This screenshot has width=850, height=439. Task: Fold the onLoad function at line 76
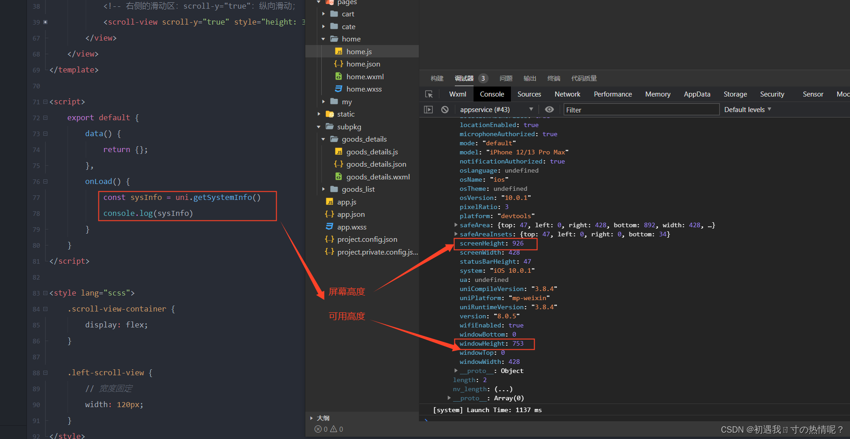45,181
